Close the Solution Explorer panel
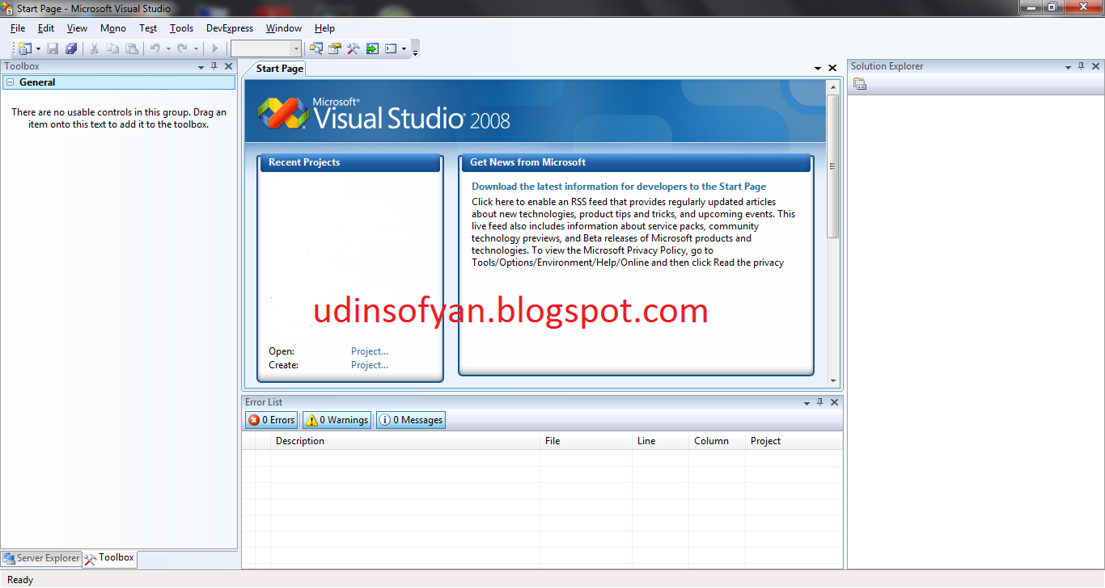Viewport: 1105px width, 588px height. [1094, 66]
